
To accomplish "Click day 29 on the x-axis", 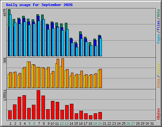I will (142, 124).
